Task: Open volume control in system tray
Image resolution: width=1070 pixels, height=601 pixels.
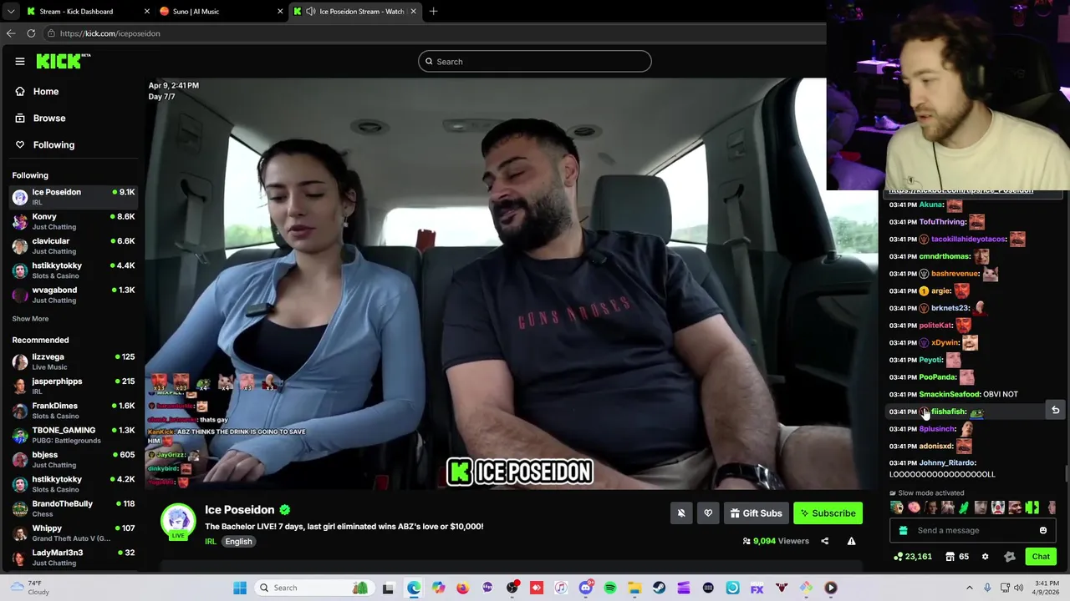Action: pyautogui.click(x=1018, y=588)
